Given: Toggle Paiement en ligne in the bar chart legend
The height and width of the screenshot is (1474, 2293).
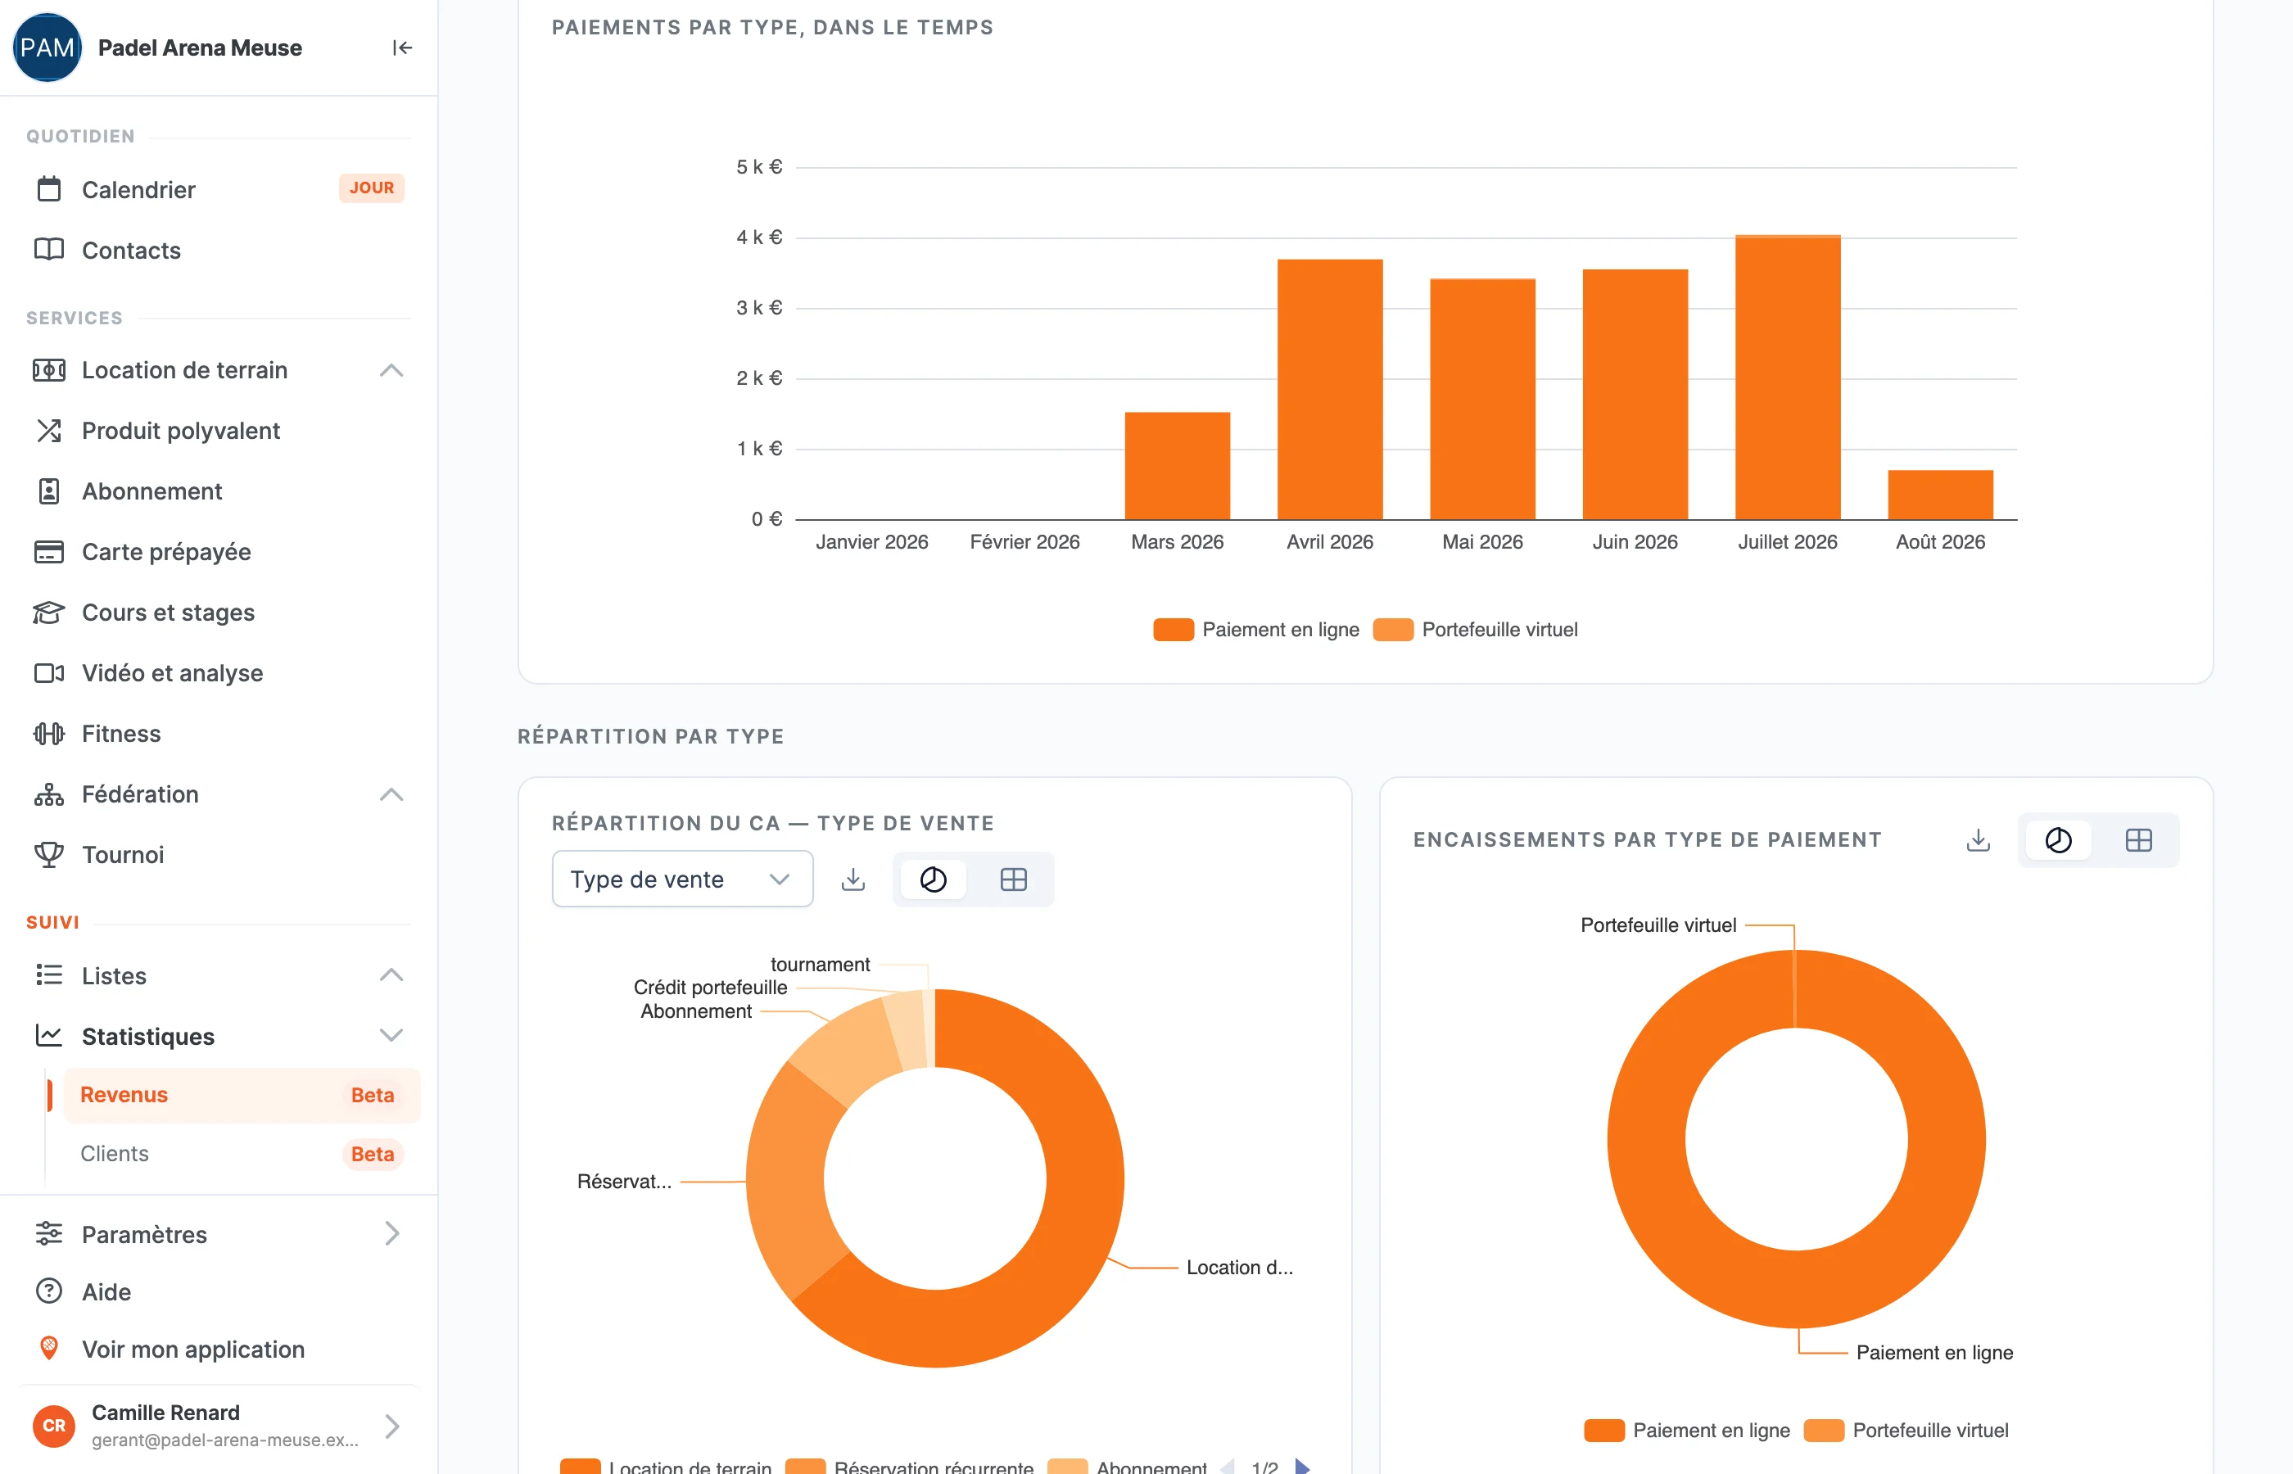Looking at the screenshot, I should click(1255, 629).
